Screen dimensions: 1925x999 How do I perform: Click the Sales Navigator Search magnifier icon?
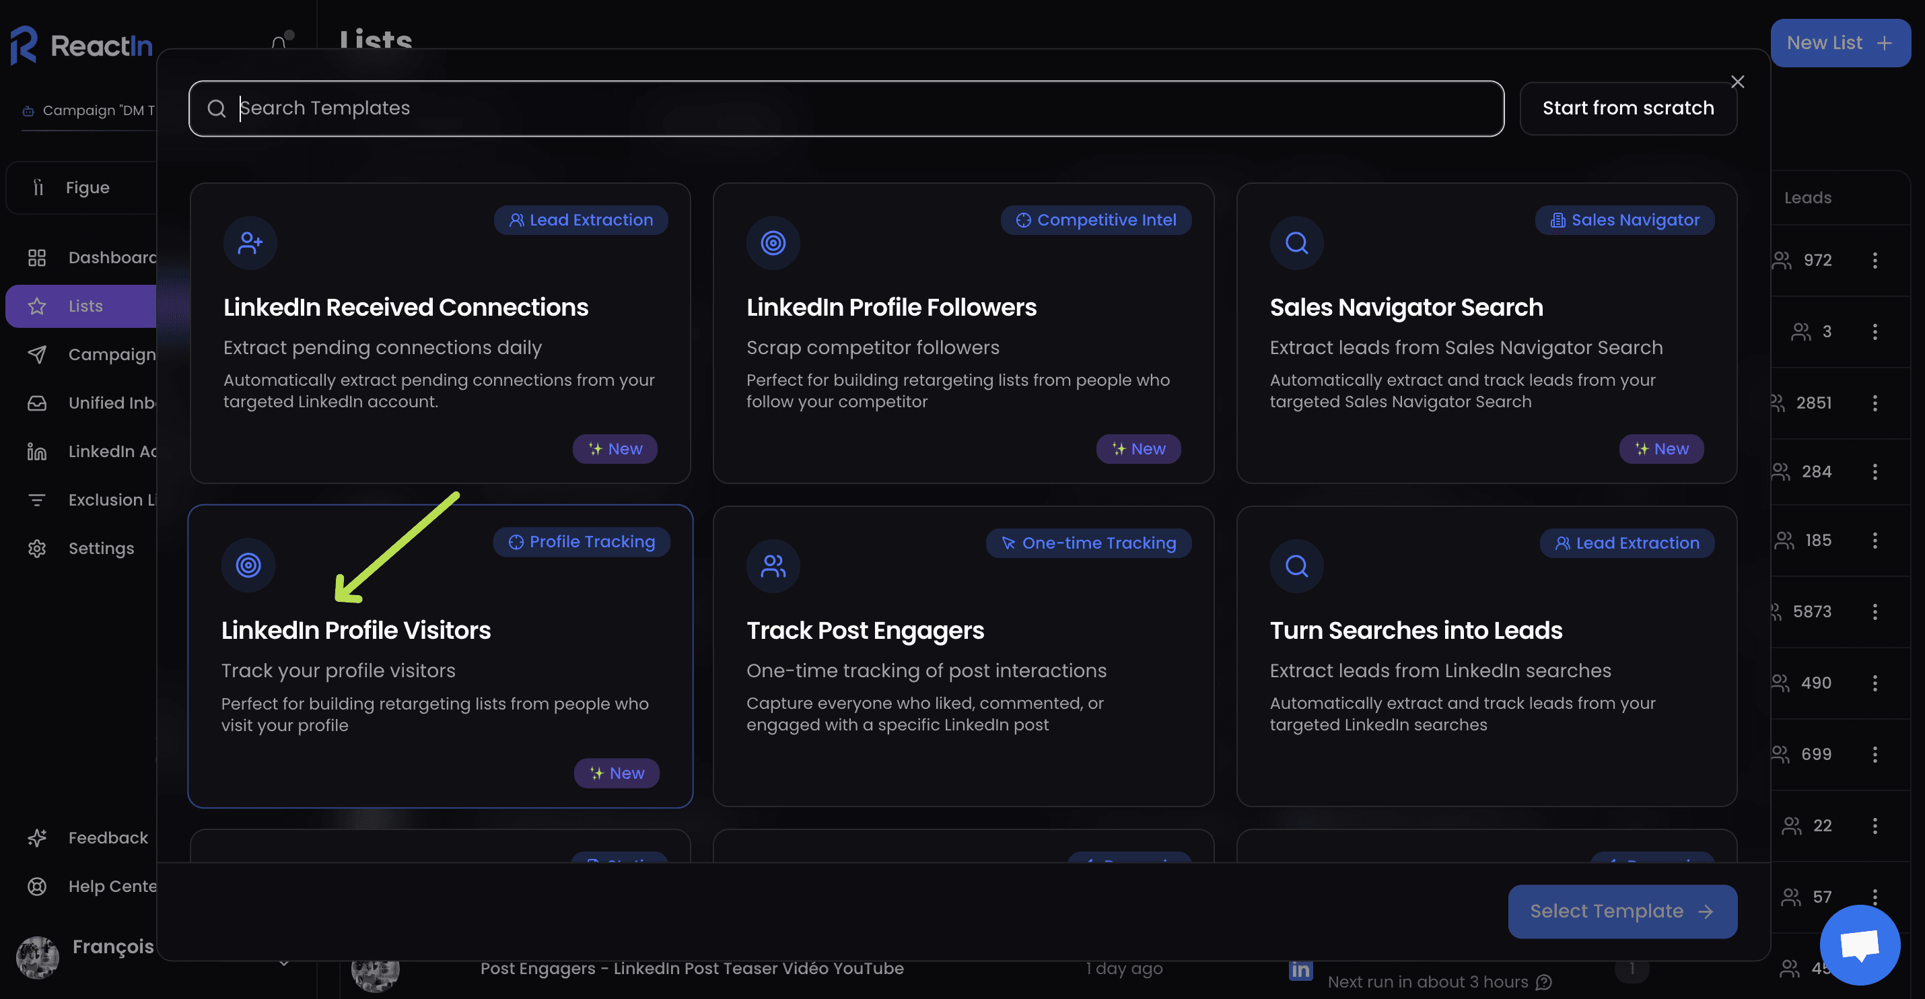pyautogui.click(x=1296, y=243)
